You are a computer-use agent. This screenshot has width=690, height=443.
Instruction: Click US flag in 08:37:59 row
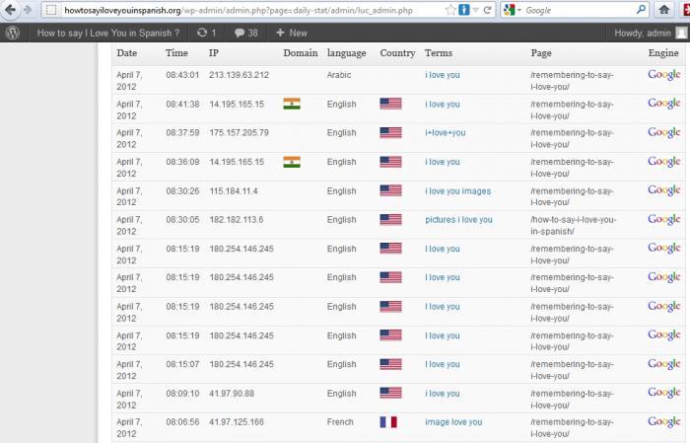(390, 132)
